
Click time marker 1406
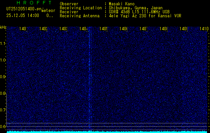[x=123, y=29]
